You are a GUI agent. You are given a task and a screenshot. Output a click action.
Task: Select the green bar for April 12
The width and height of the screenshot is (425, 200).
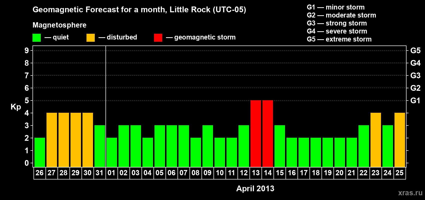pyautogui.click(x=244, y=146)
